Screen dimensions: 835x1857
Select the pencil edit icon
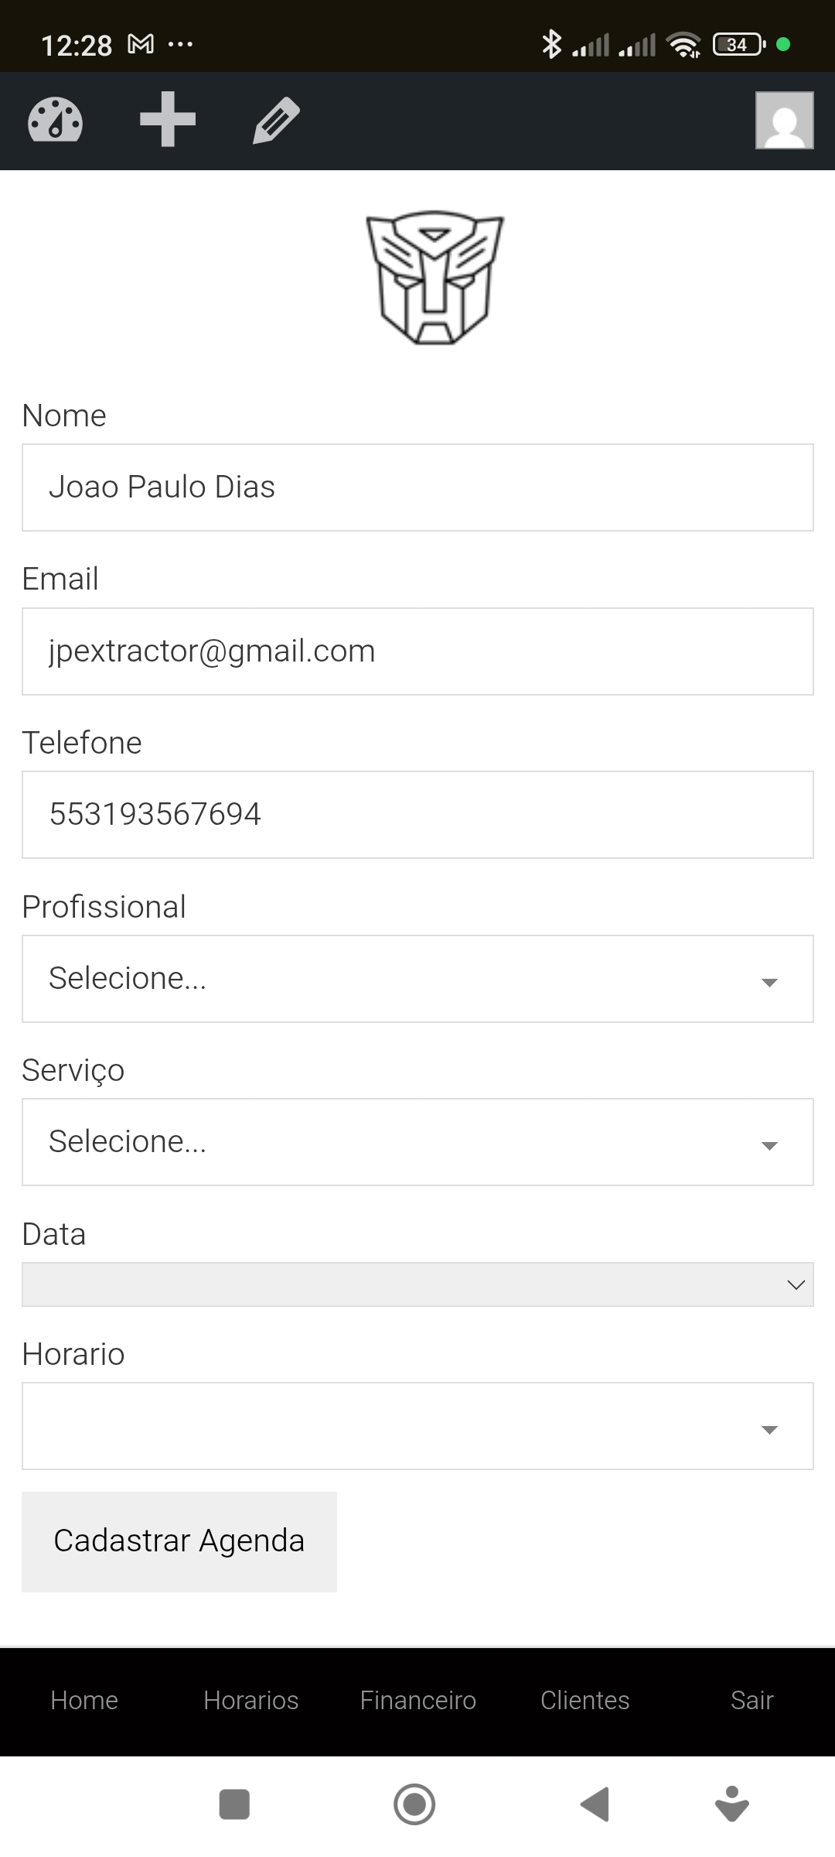coord(277,120)
